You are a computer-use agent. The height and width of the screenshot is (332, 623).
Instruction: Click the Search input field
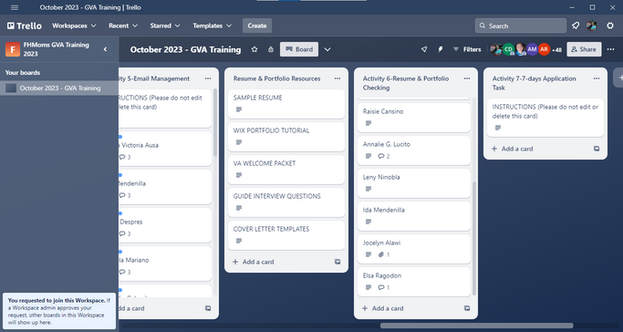click(521, 26)
